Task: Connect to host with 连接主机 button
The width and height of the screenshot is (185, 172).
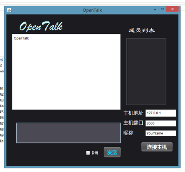Action: (x=157, y=147)
